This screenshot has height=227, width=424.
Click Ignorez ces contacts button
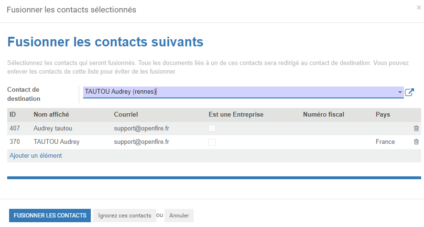click(125, 216)
